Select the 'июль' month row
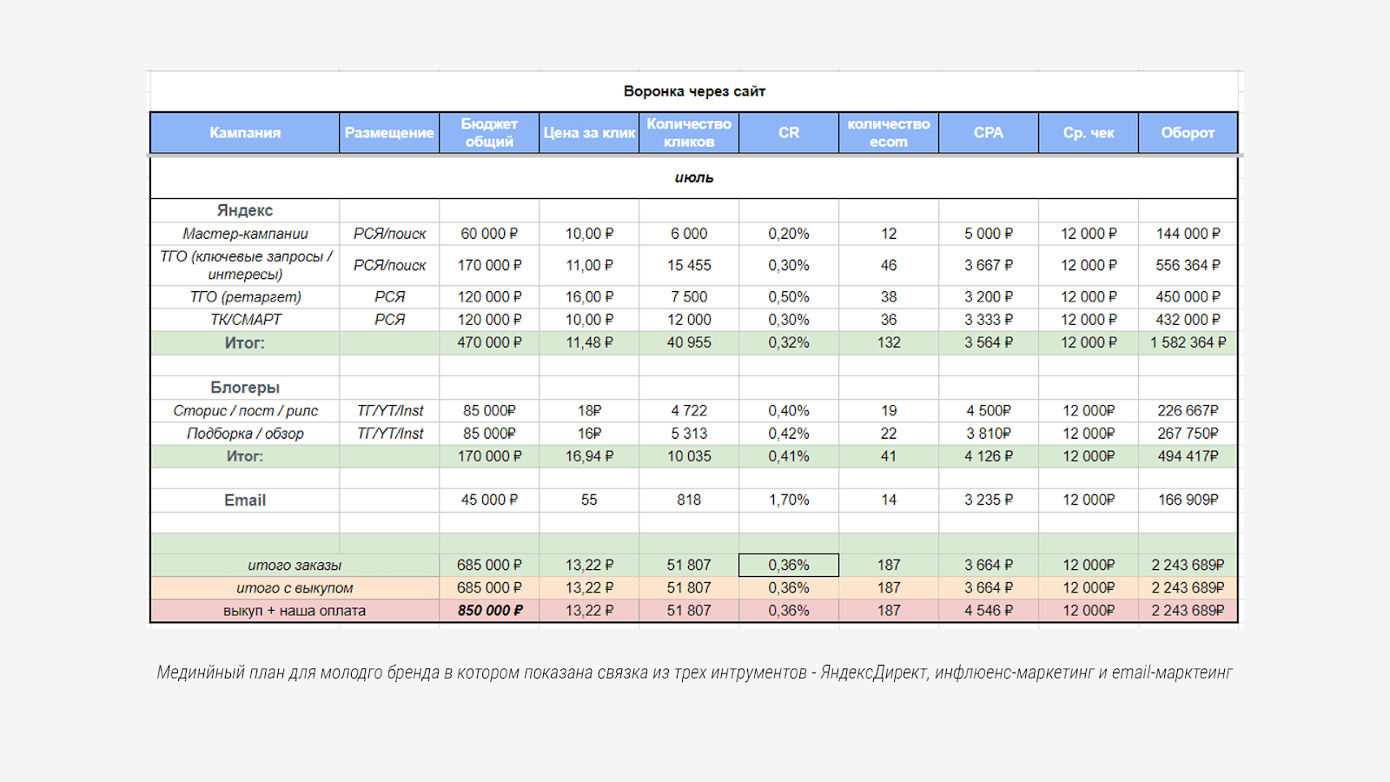This screenshot has height=782, width=1390. [x=694, y=177]
